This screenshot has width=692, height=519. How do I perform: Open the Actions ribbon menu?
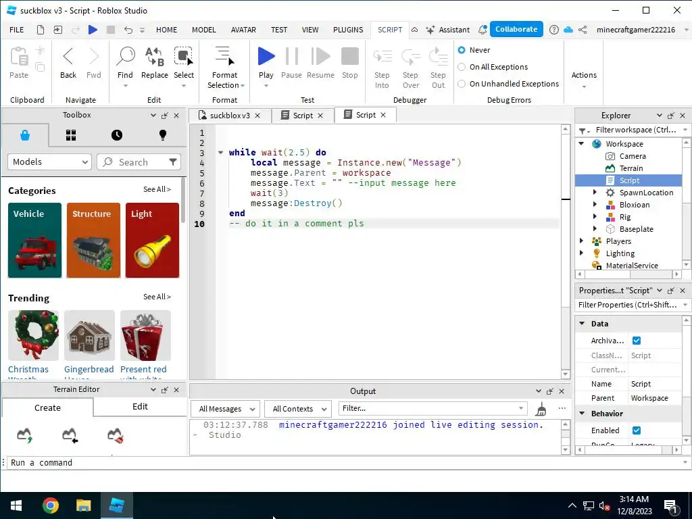click(584, 80)
